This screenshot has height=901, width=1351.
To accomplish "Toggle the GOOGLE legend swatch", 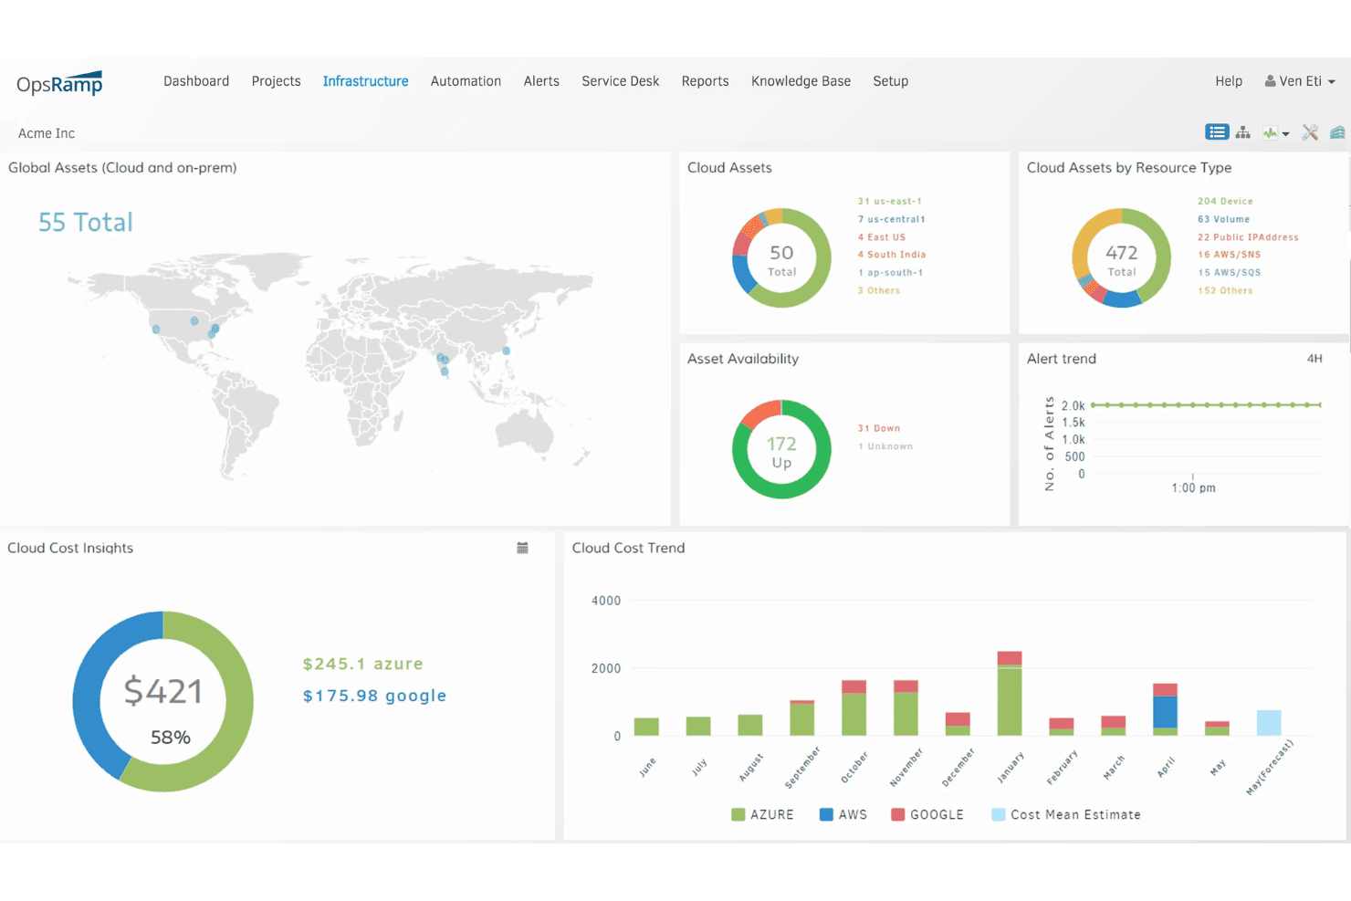I will pos(898,814).
